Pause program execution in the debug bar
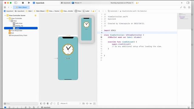The image size is (194, 109). (9, 107)
